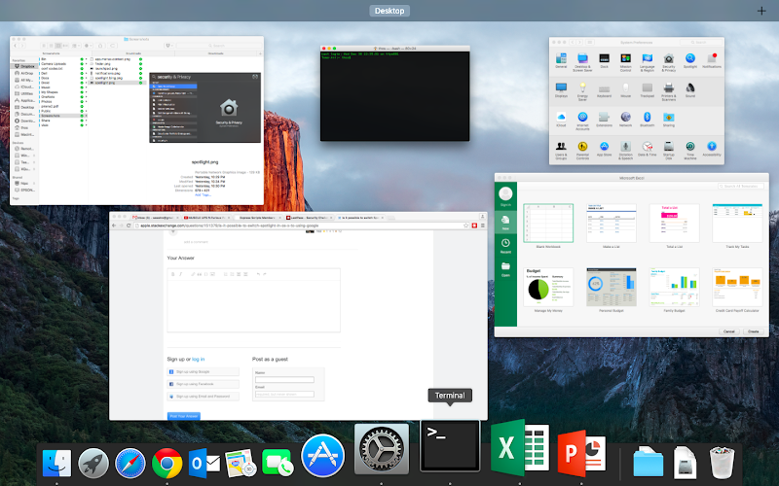The width and height of the screenshot is (779, 486).
Task: Click Dropbox in Finder sidebar
Action: (x=24, y=66)
